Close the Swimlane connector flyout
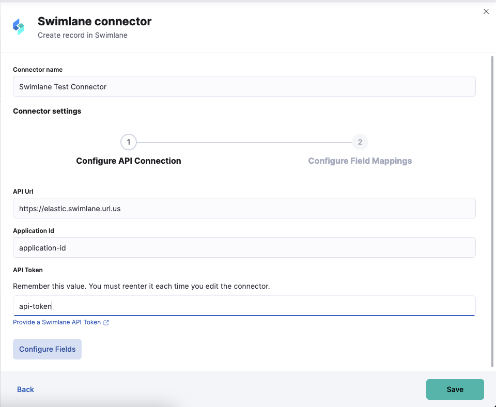Image resolution: width=496 pixels, height=407 pixels. [486, 11]
